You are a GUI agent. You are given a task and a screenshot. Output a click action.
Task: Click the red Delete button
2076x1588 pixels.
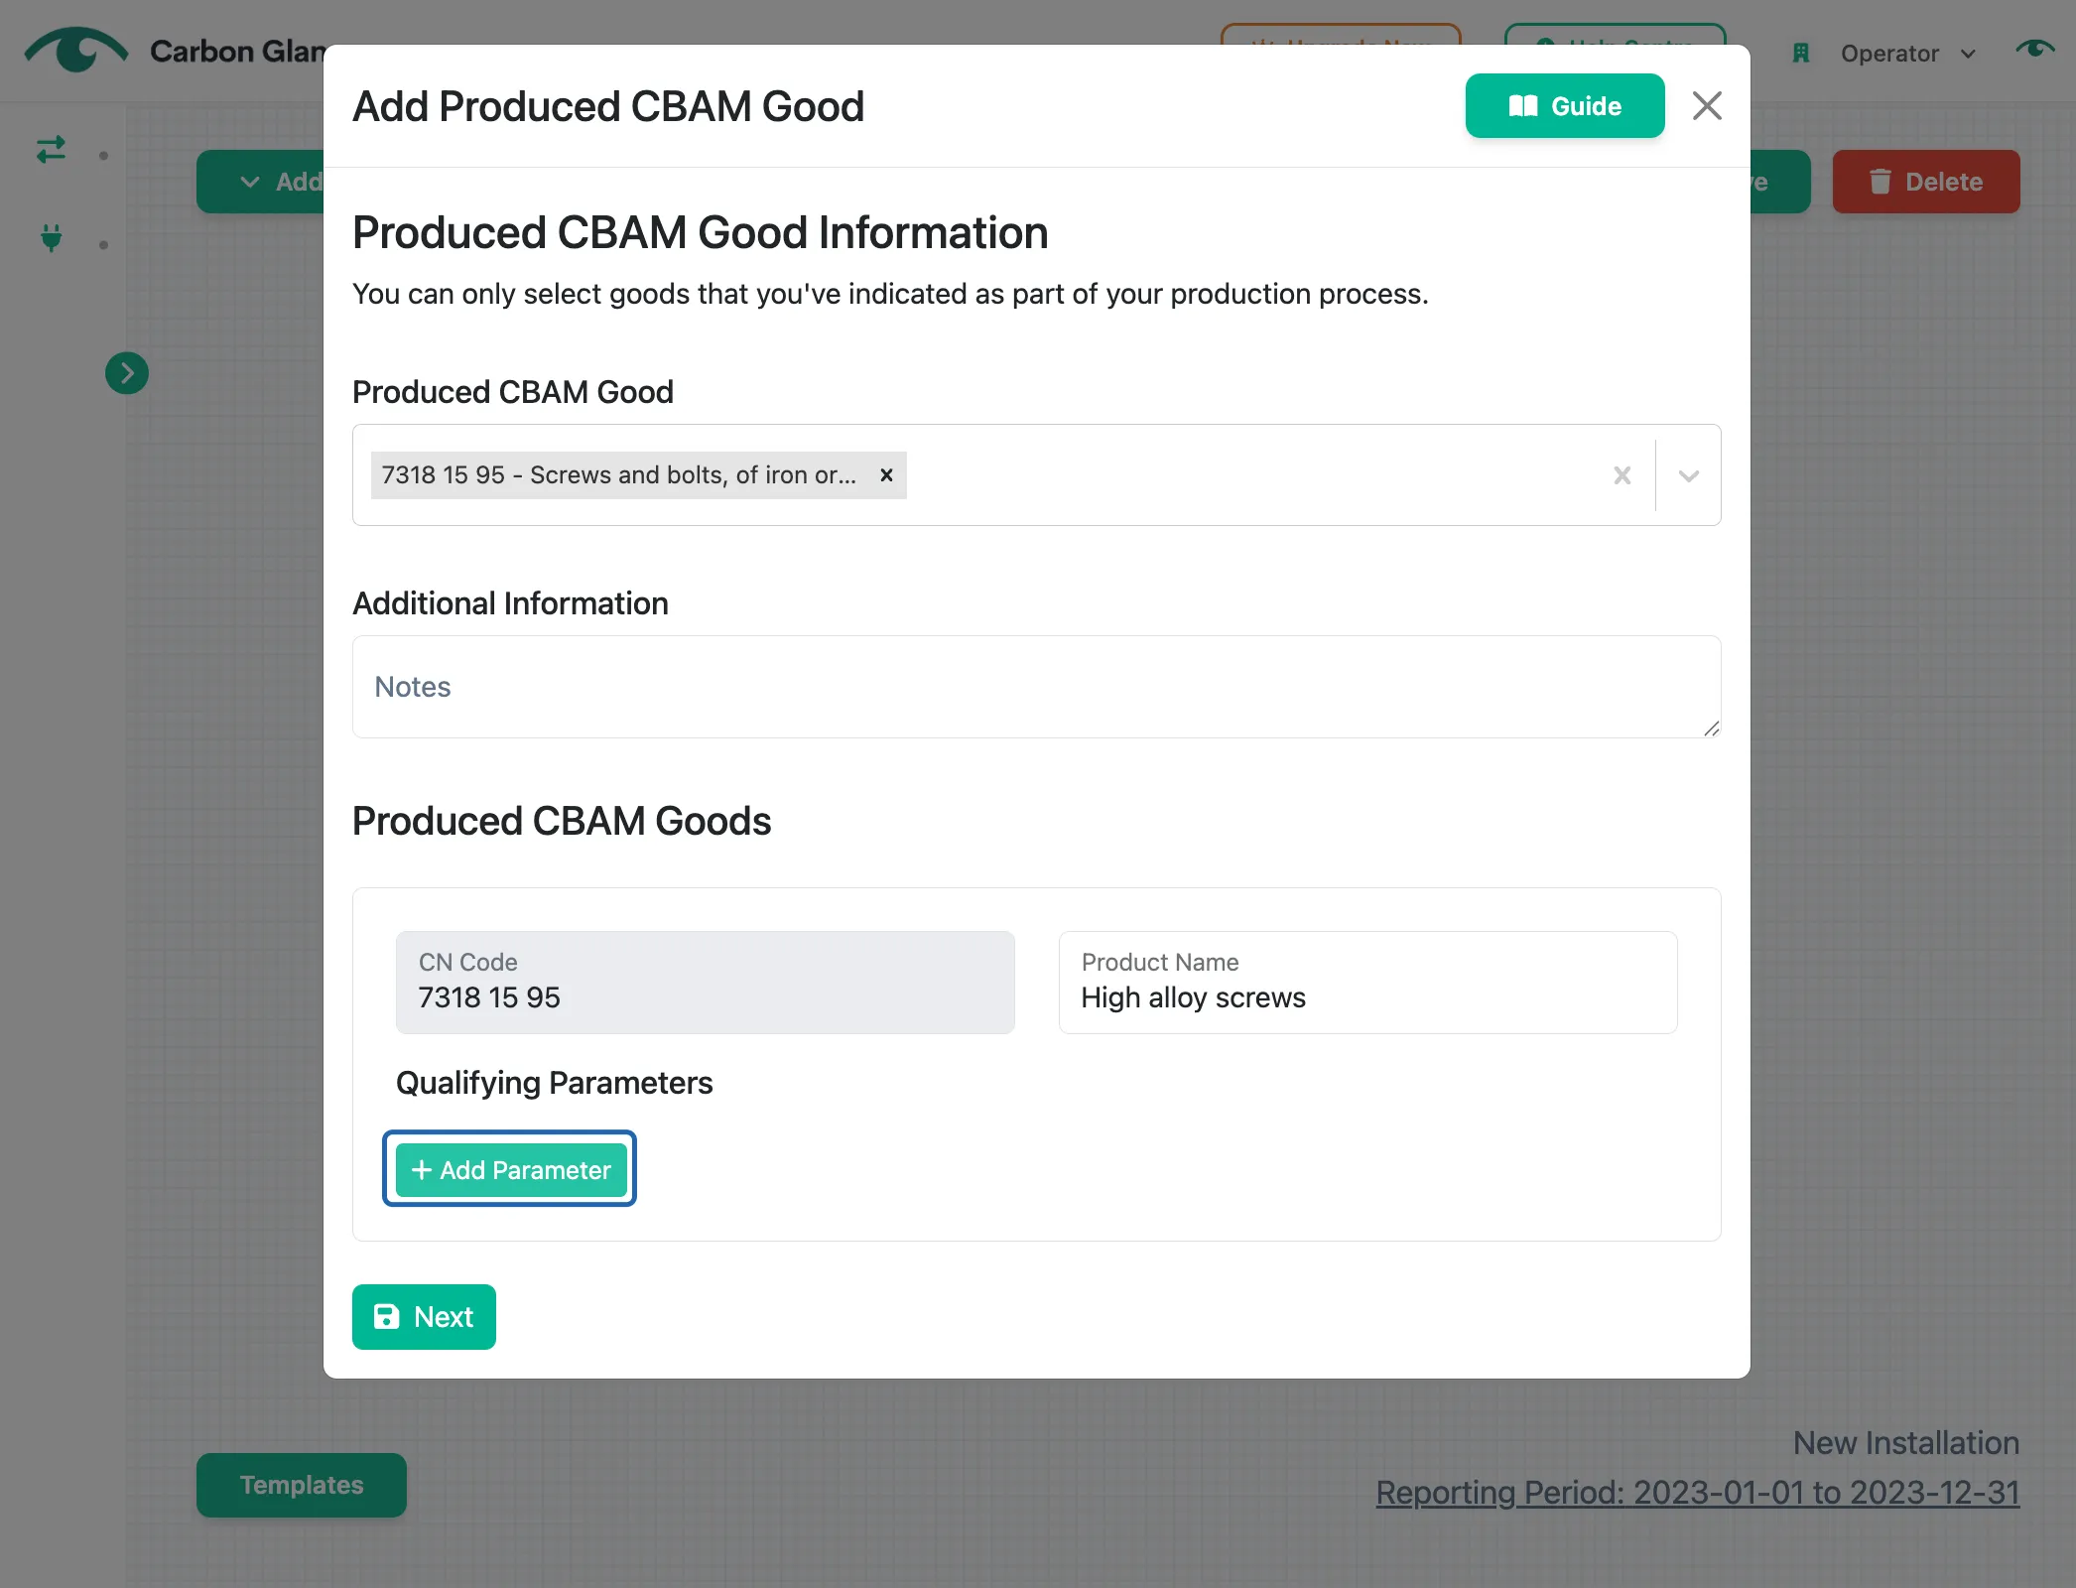point(1925,182)
